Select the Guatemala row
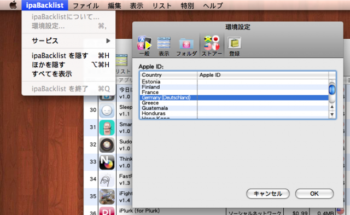Viewport: 350px width, 215px height. click(x=234, y=108)
